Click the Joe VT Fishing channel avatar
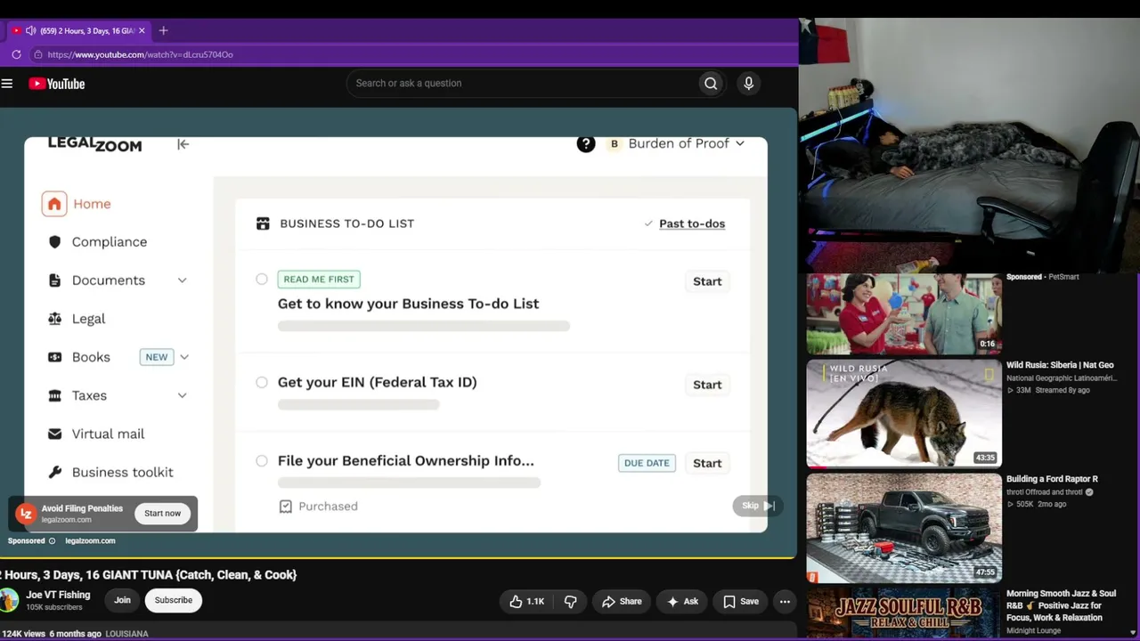The height and width of the screenshot is (641, 1140). pos(9,600)
